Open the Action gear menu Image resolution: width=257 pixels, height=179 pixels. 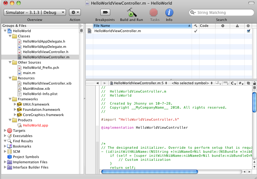(x=75, y=12)
